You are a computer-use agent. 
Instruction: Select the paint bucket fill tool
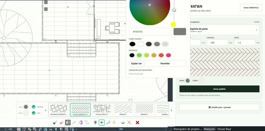click(68, 122)
